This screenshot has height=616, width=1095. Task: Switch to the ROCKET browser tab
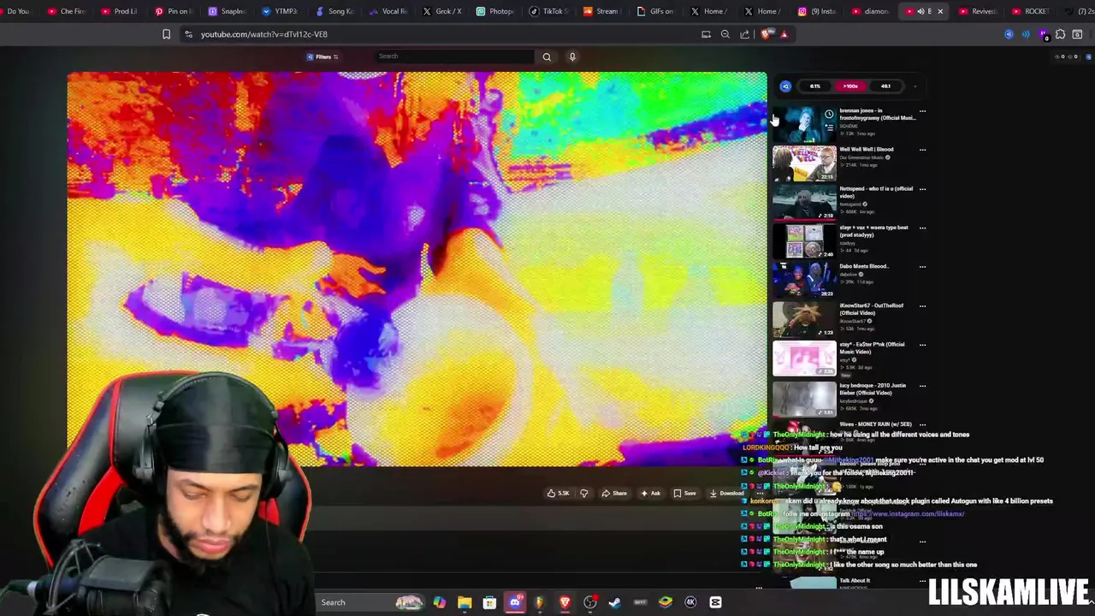(x=1030, y=11)
